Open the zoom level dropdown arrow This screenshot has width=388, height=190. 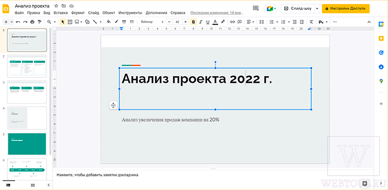[x=55, y=22]
